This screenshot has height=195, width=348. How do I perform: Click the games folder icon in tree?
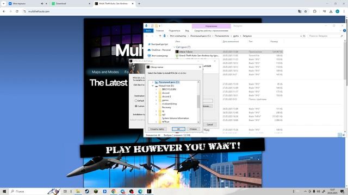click(160, 100)
